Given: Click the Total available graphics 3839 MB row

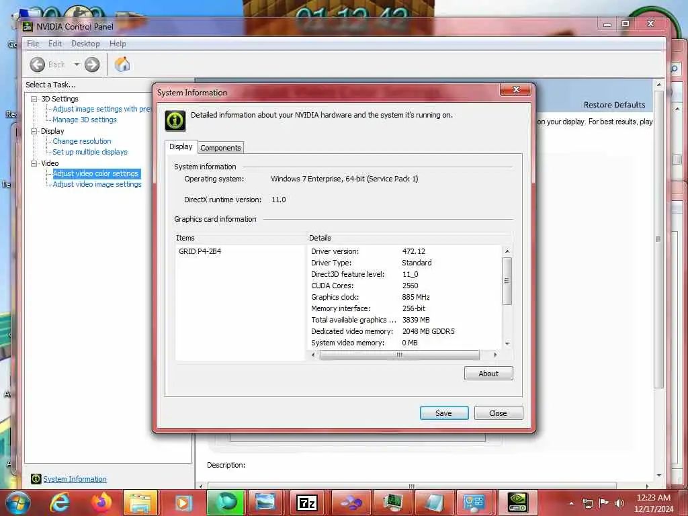Looking at the screenshot, I should tap(371, 320).
